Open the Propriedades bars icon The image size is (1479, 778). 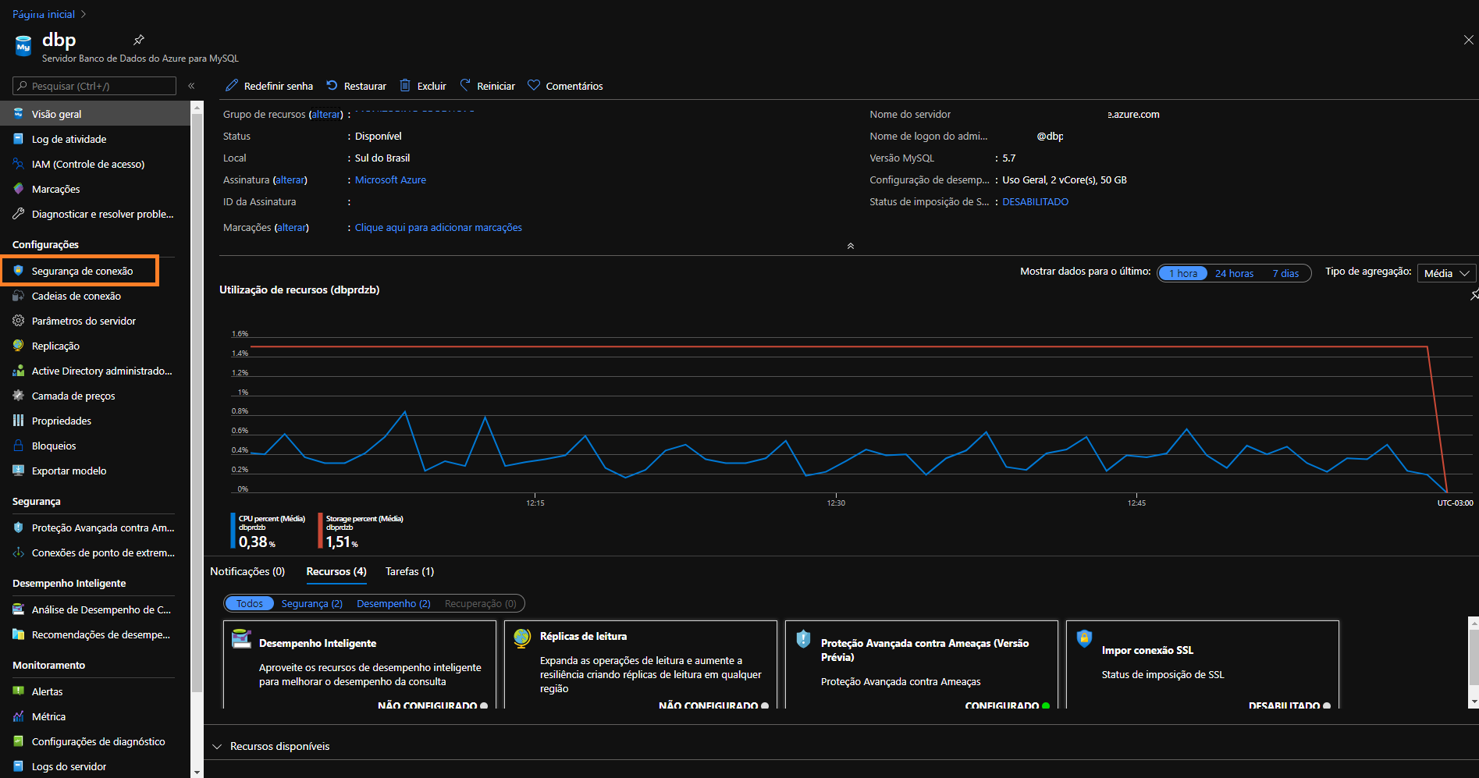(19, 421)
